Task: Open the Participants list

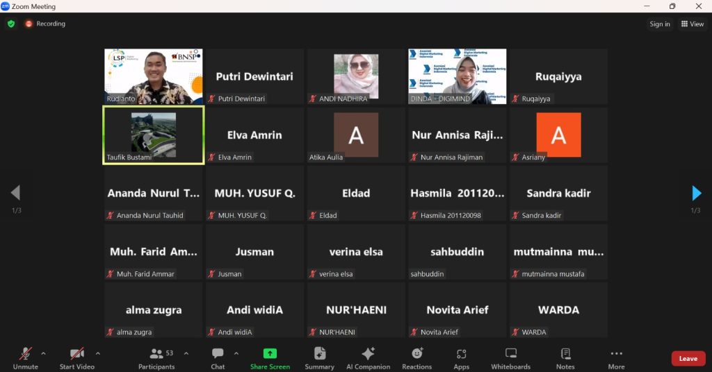Action: [157, 357]
